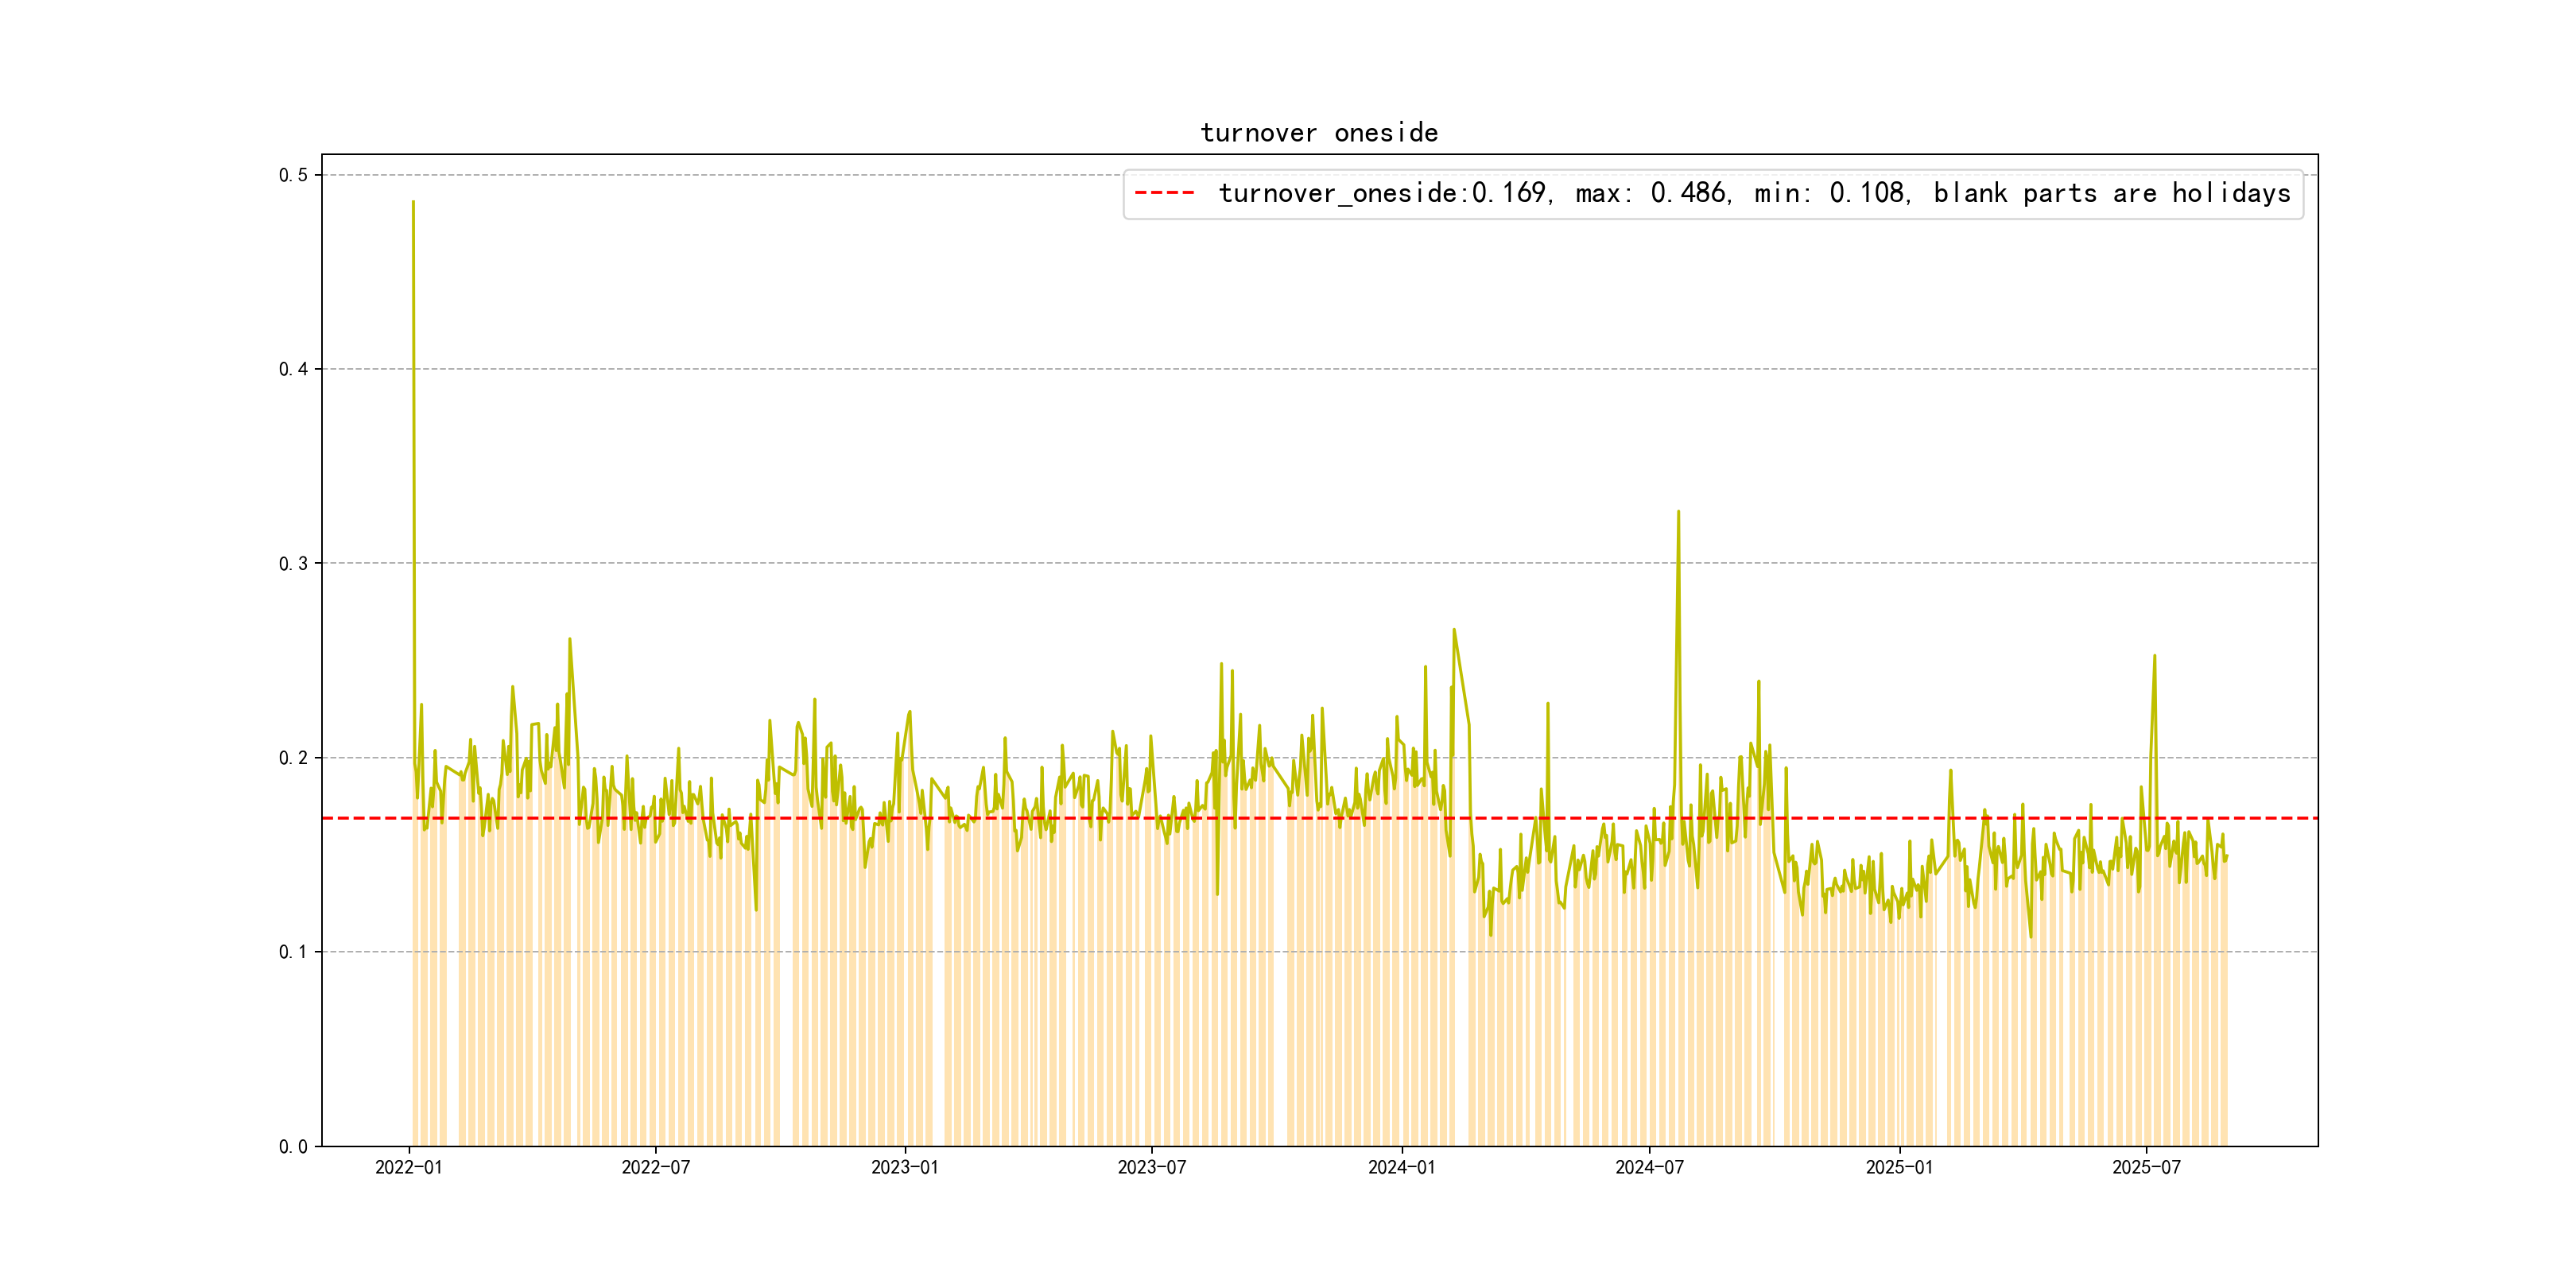This screenshot has height=1288, width=2576.
Task: Click the 2023-07 x-axis date label
Action: tap(1151, 1167)
